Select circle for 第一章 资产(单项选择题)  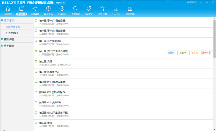tap(36, 20)
